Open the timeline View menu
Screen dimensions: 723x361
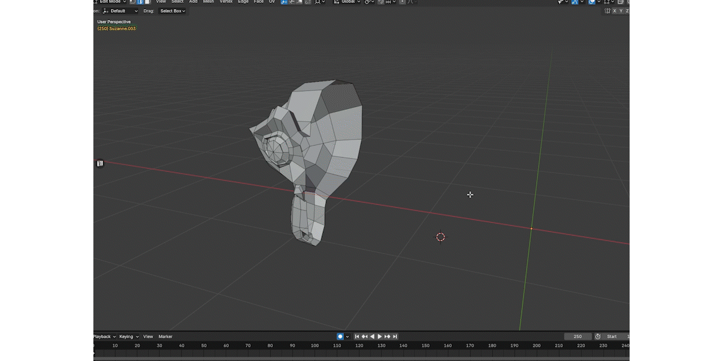click(148, 336)
